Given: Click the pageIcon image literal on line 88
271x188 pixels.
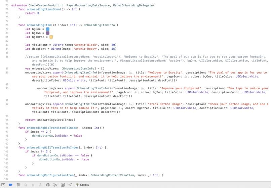Looking at the screenshot, I should coord(186,77).
